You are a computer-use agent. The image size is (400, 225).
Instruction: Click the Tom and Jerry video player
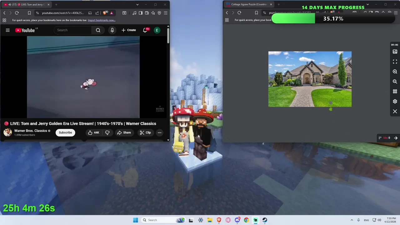tap(83, 77)
